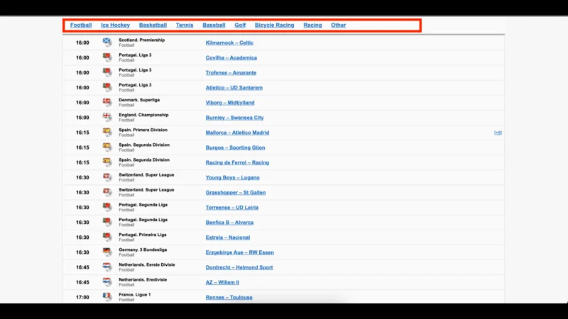Viewport: 568px width, 319px height.
Task: Click the Portugal flag beside Primeira Liga
Action: click(107, 237)
